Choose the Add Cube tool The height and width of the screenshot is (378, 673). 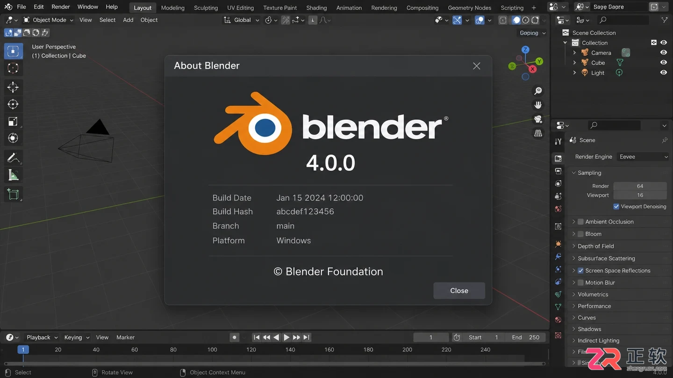[x=13, y=194]
